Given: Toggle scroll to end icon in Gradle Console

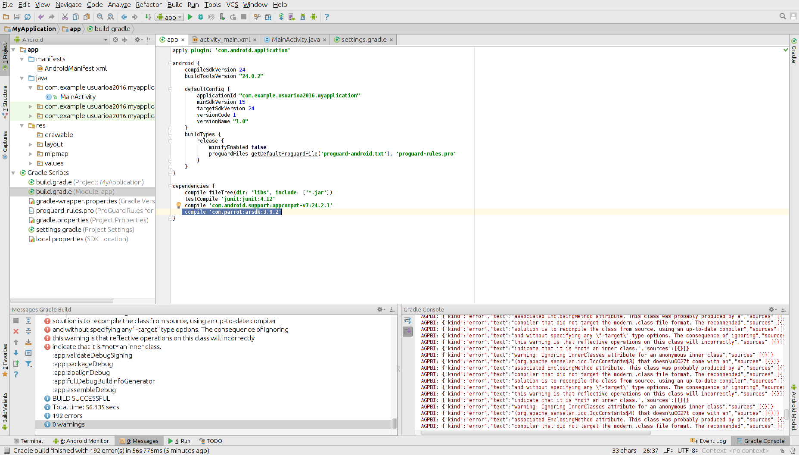Looking at the screenshot, I should click(407, 331).
